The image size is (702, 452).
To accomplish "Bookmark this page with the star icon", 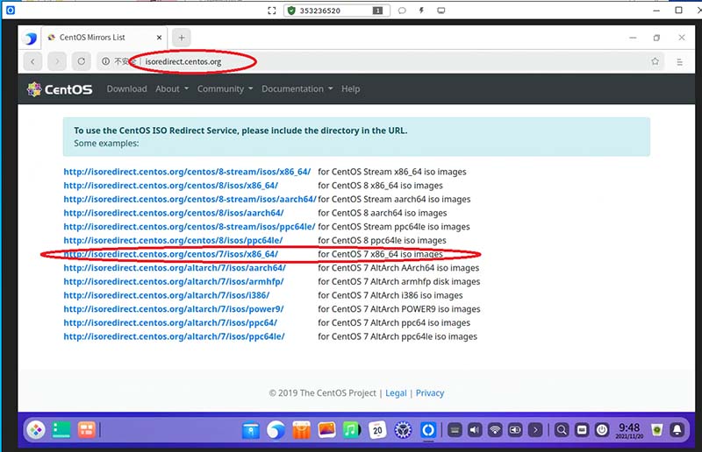I will click(x=655, y=61).
